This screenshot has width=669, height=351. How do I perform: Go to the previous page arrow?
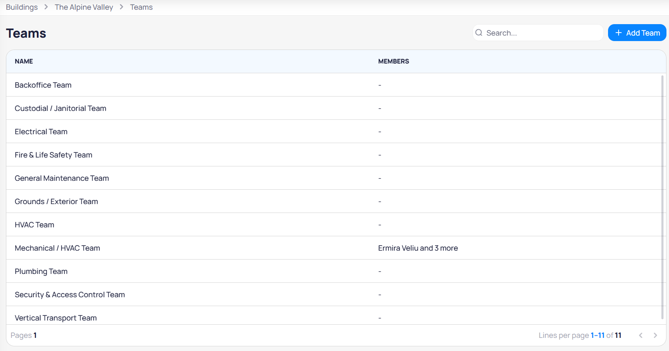click(x=641, y=335)
